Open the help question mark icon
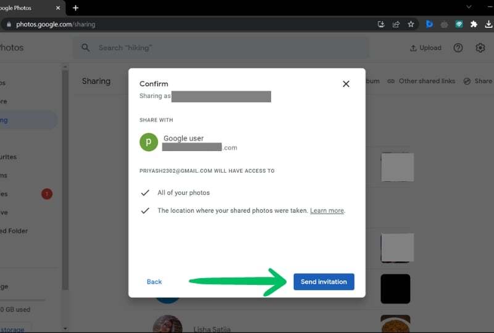 pos(458,48)
